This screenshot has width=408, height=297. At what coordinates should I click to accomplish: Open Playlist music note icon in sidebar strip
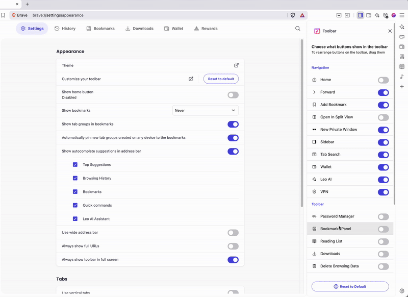[402, 77]
